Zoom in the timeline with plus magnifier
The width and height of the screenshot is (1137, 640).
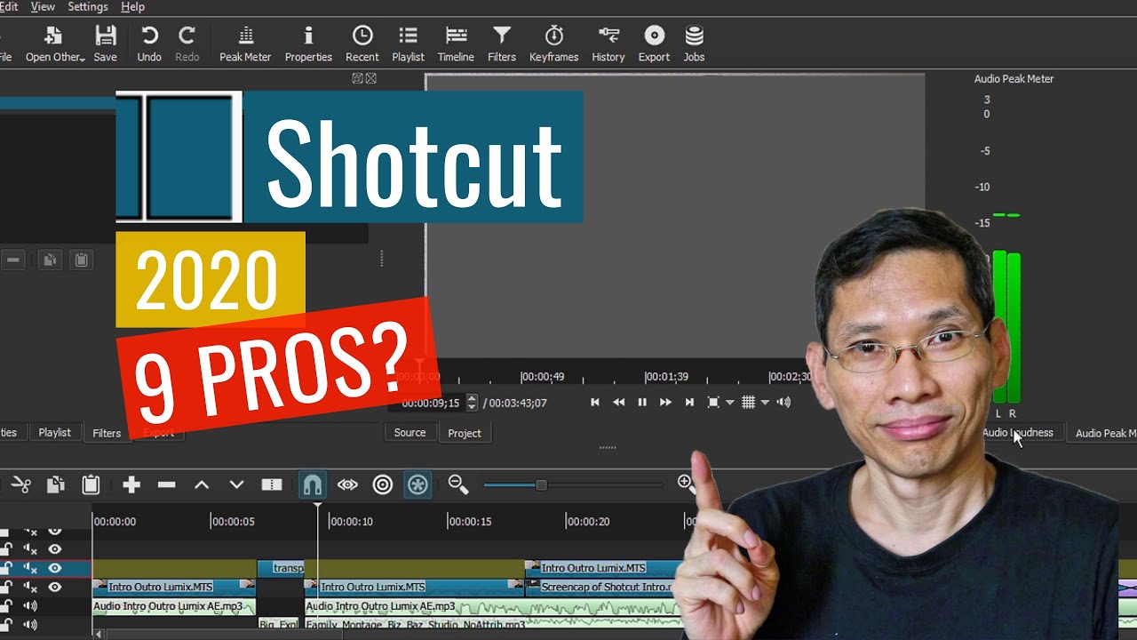[686, 483]
